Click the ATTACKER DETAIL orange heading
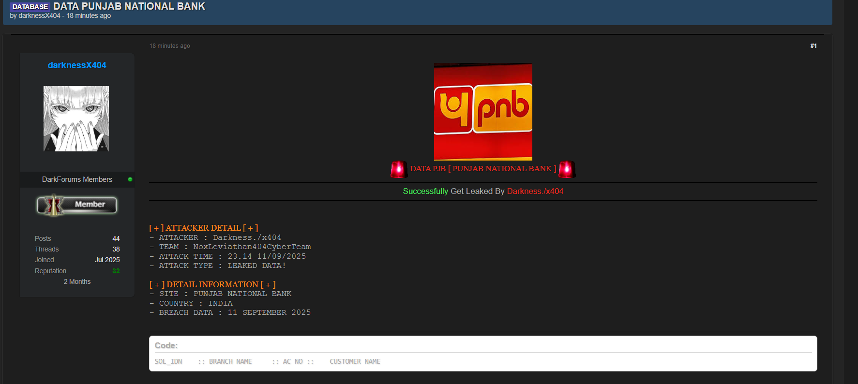This screenshot has width=858, height=384. [203, 228]
